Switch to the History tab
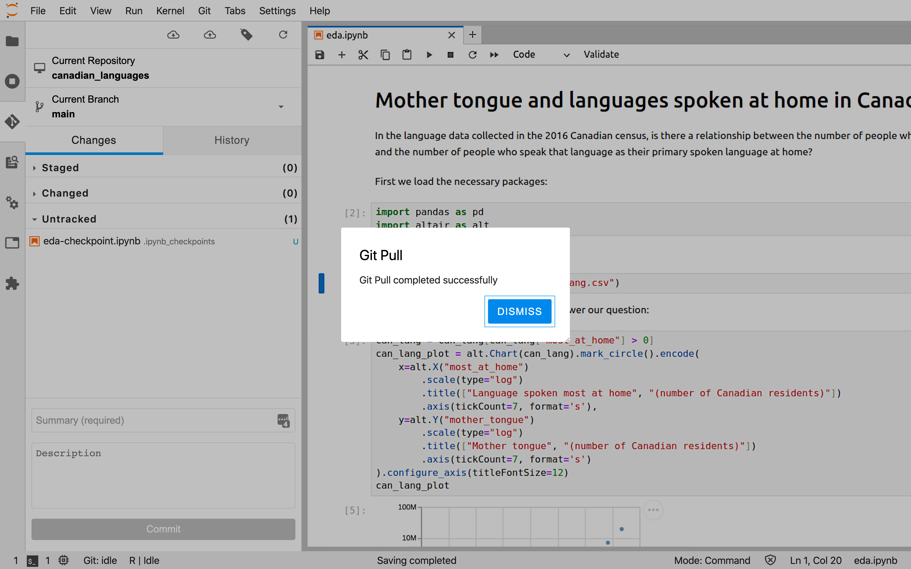Viewport: 911px width, 569px height. coord(232,140)
